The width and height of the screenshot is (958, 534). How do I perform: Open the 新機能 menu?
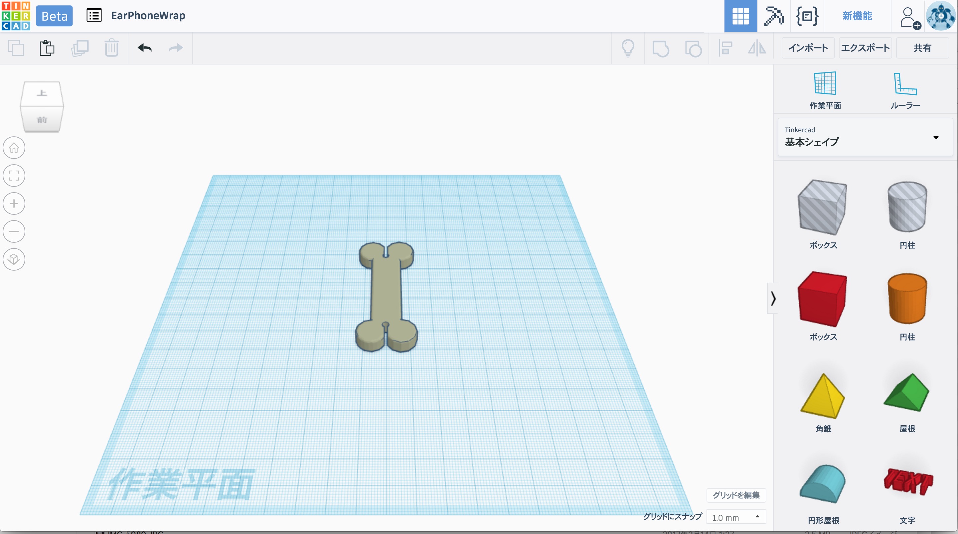pos(857,16)
